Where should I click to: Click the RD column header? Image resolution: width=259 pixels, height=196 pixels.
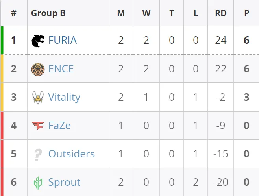[x=221, y=13]
